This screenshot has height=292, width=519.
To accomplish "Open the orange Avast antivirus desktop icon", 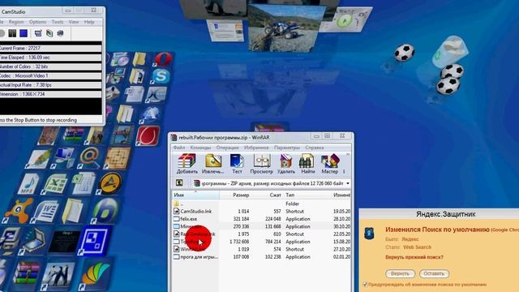I will pos(19,210).
